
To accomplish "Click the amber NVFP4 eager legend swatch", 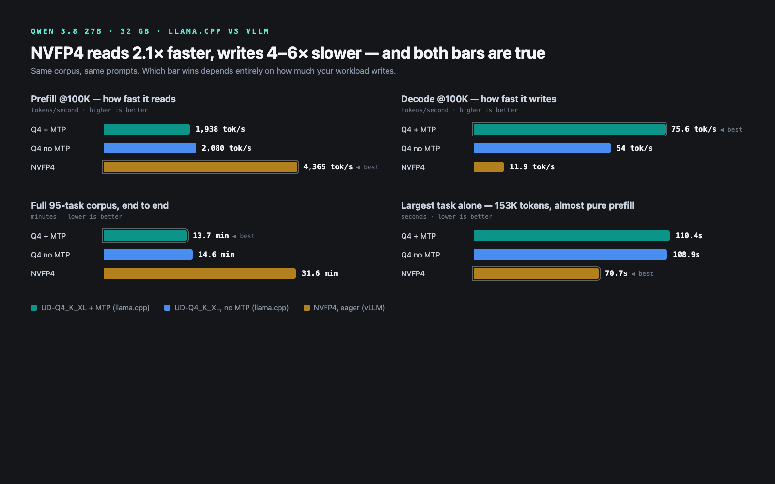I will pyautogui.click(x=307, y=308).
